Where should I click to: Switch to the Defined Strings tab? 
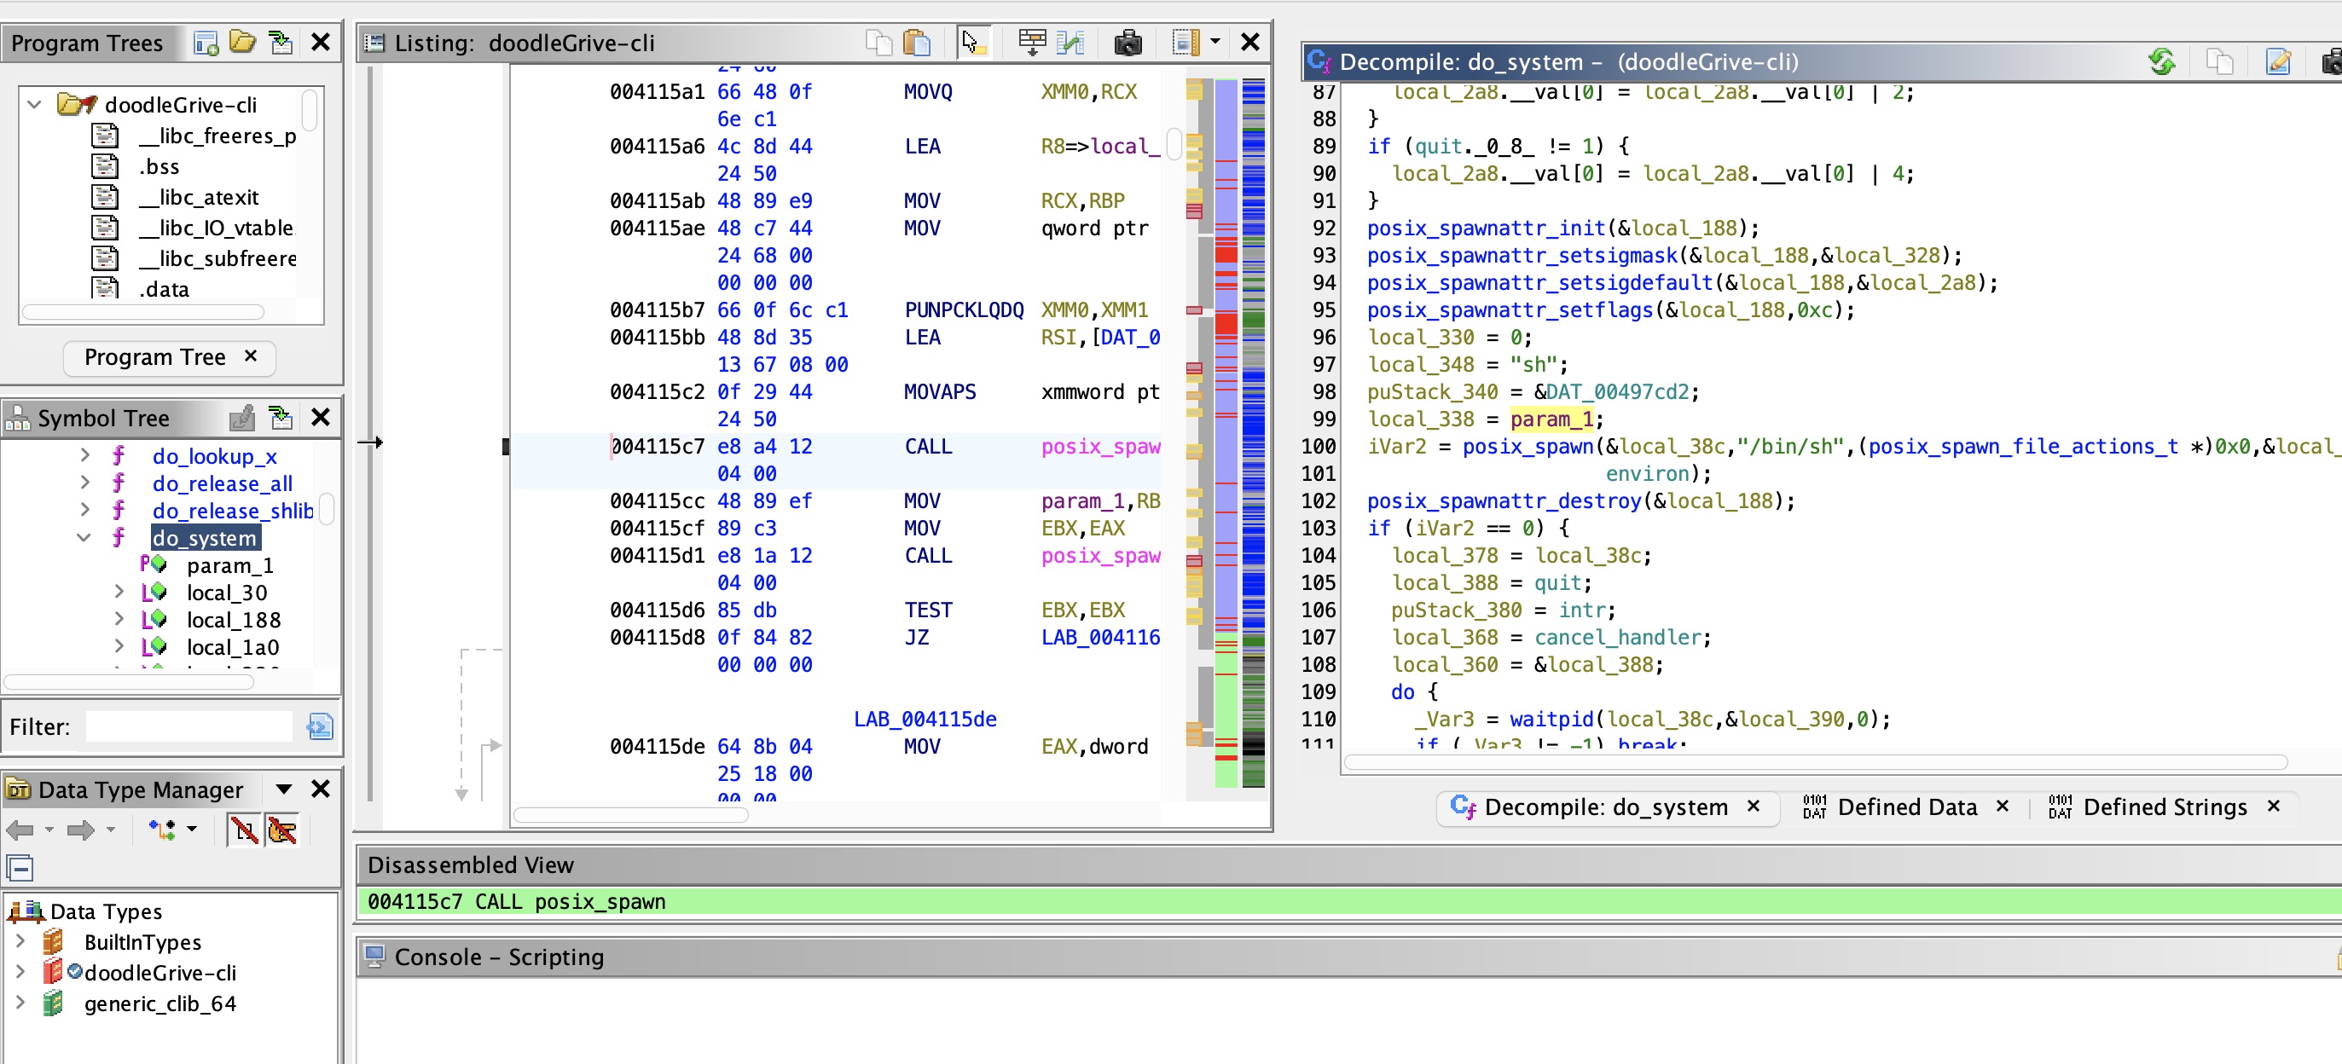[x=2164, y=807]
